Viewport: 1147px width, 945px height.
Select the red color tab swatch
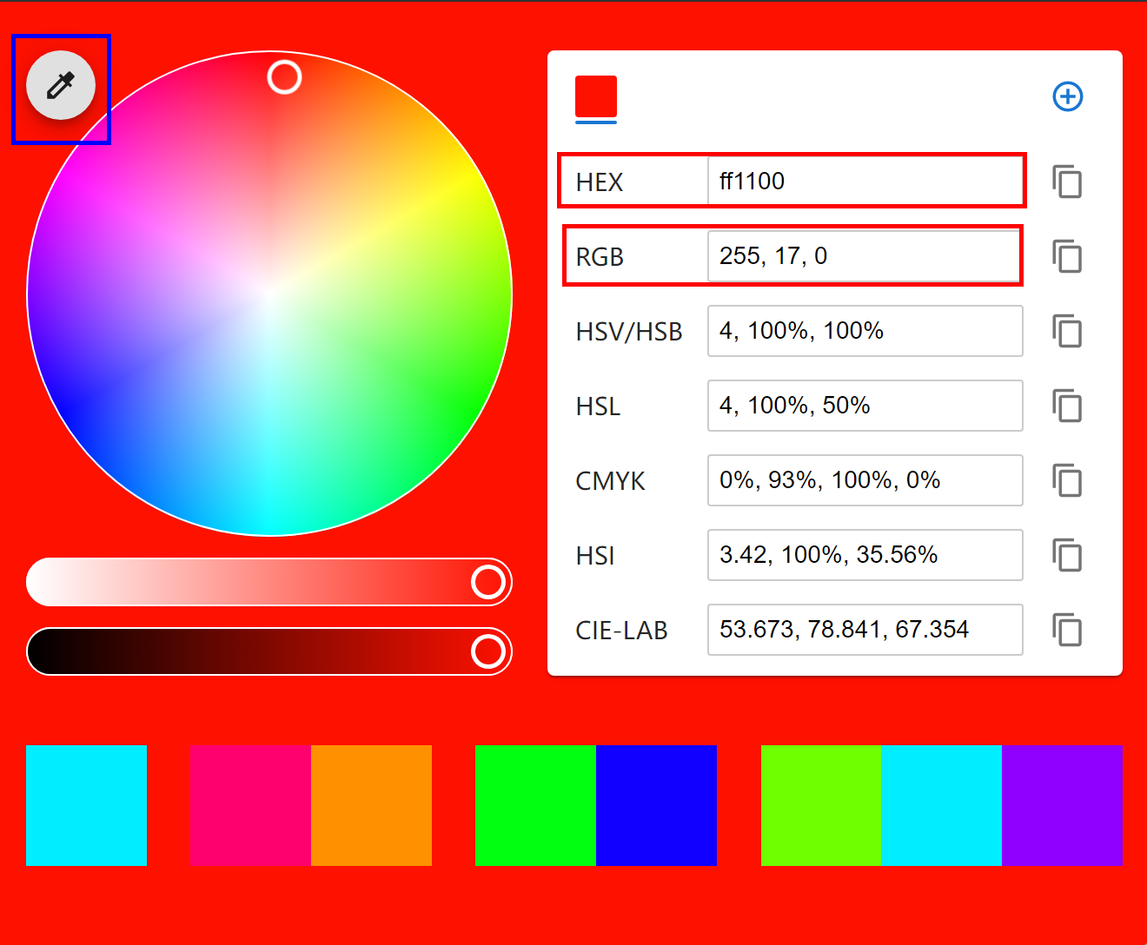click(x=596, y=96)
